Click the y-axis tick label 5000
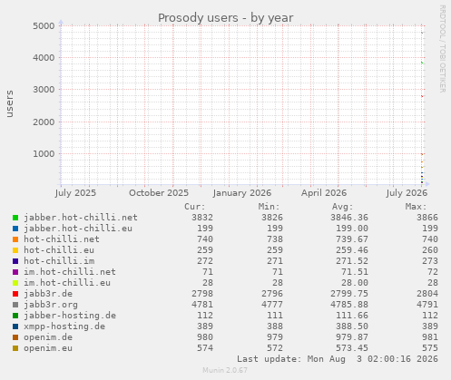This screenshot has height=380, width=451. pyautogui.click(x=44, y=25)
